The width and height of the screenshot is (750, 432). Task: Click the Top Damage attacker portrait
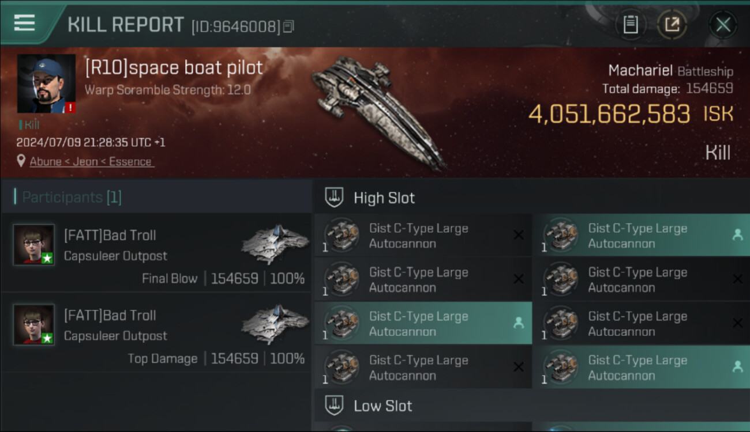tap(34, 324)
